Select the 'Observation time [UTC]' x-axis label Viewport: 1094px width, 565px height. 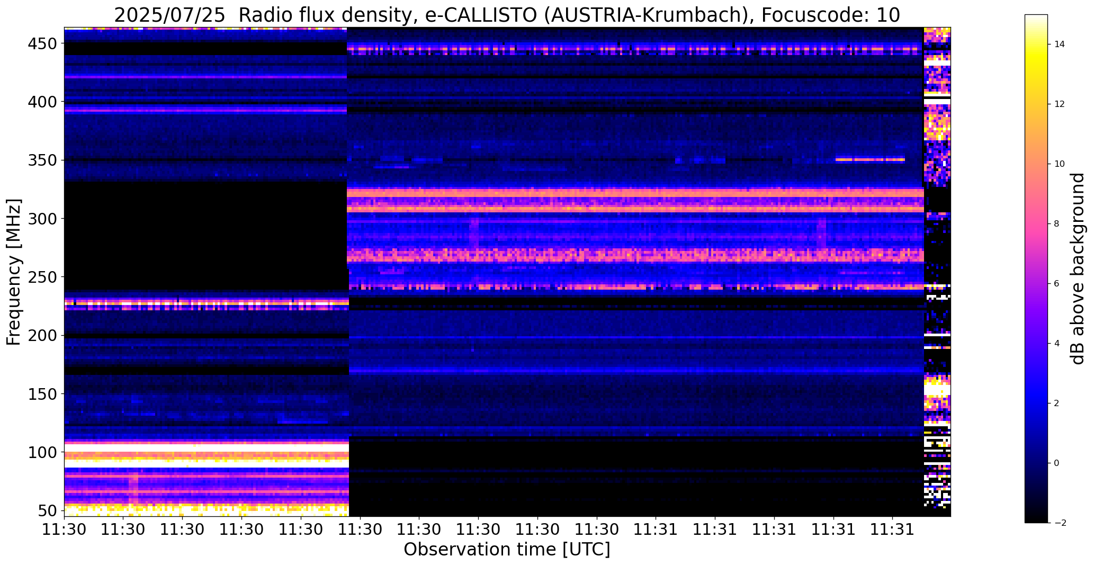[x=507, y=549]
